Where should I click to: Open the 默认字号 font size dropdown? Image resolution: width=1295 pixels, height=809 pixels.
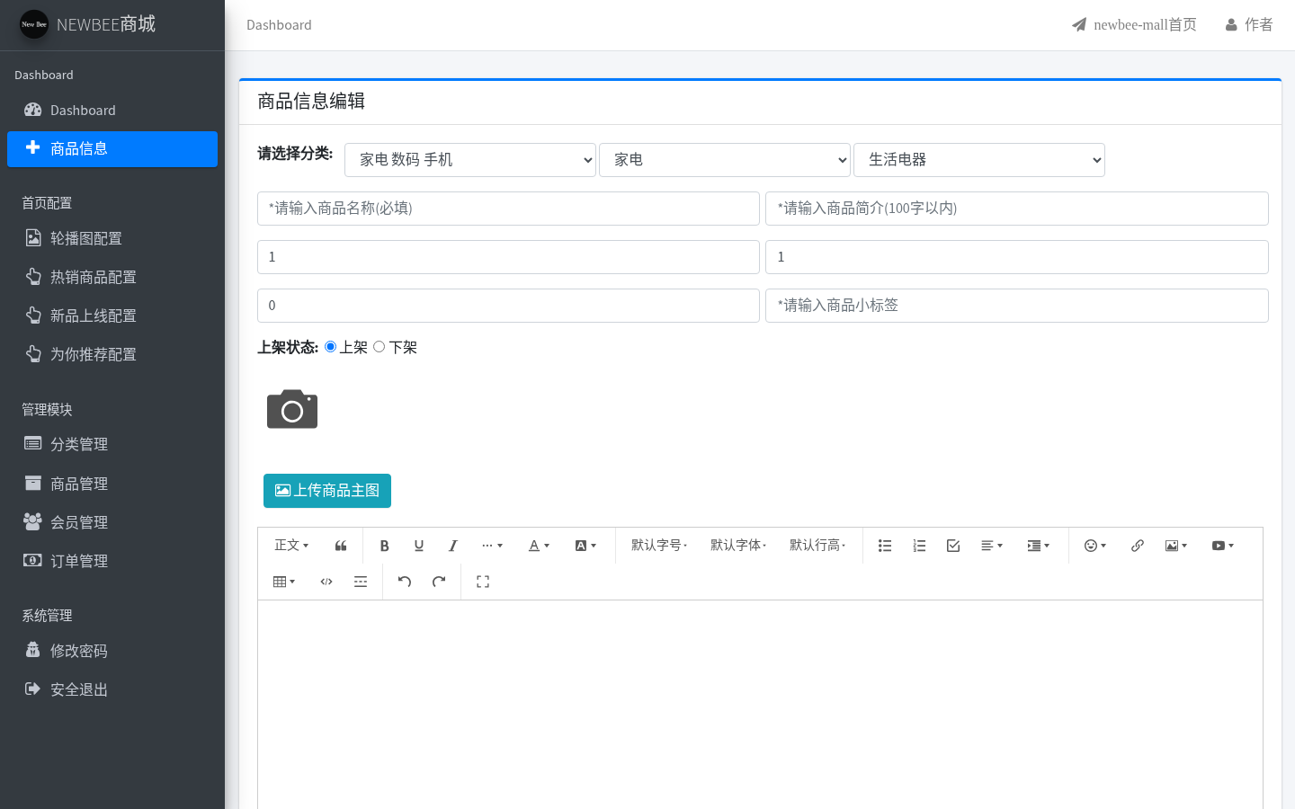[x=659, y=546]
